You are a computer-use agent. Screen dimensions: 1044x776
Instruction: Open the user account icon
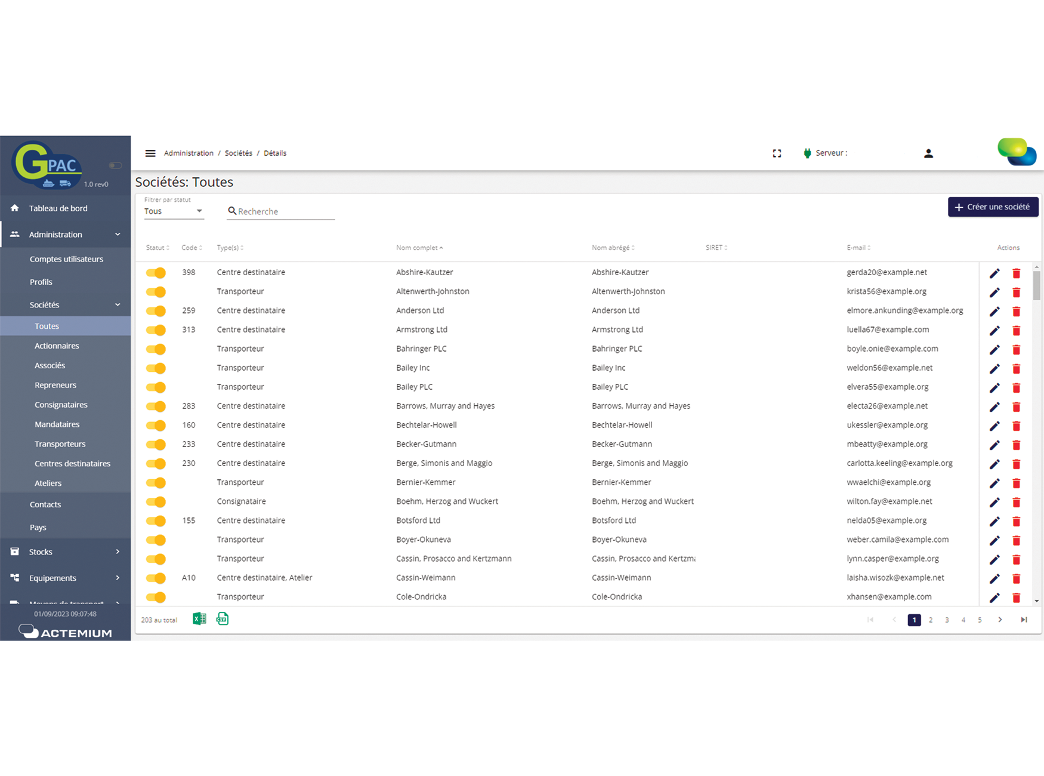point(928,153)
